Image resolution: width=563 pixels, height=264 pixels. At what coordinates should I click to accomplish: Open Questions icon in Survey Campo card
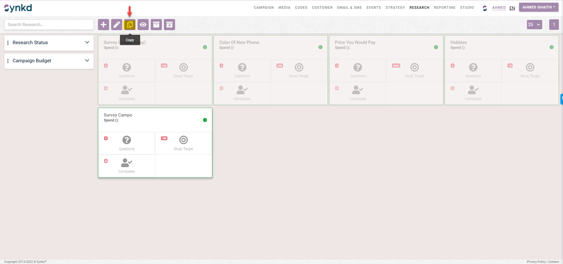(126, 140)
